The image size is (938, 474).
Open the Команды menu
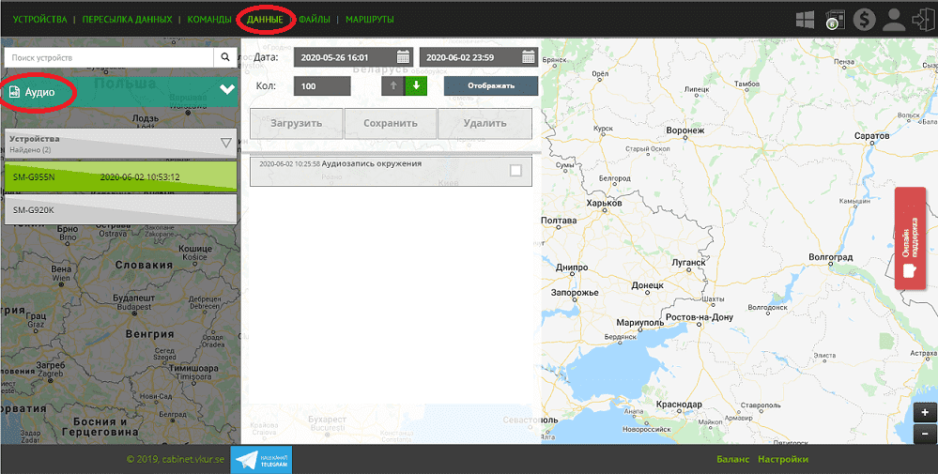coord(208,20)
